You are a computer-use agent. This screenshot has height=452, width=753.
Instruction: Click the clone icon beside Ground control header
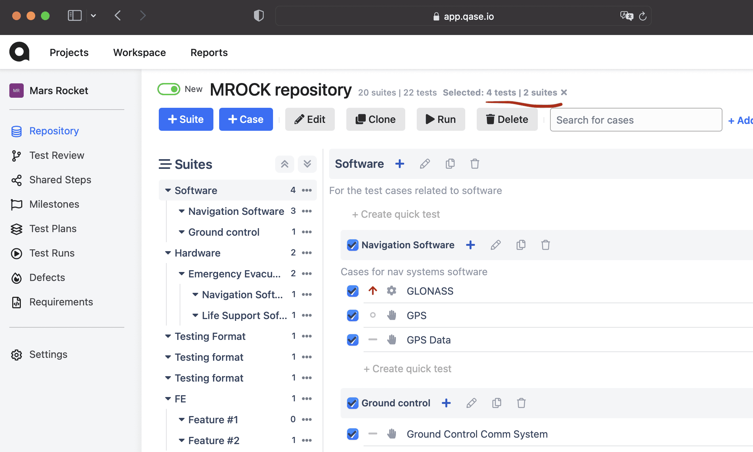click(496, 403)
